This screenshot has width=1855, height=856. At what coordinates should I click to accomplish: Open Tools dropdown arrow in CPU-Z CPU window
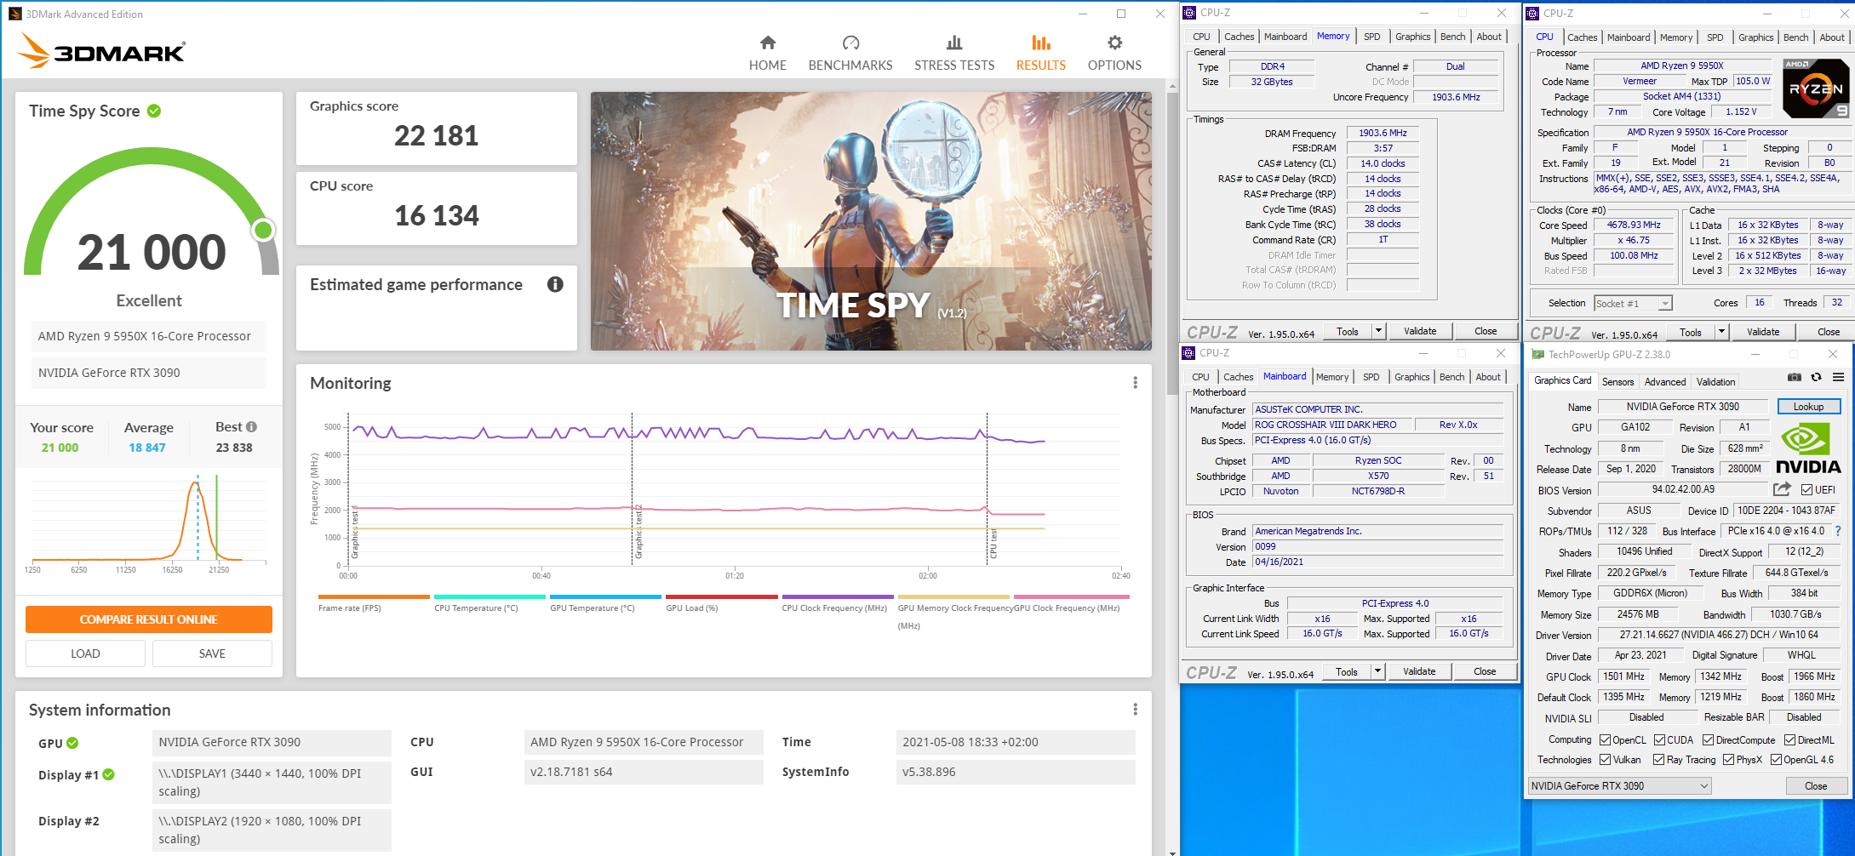coord(1721,332)
